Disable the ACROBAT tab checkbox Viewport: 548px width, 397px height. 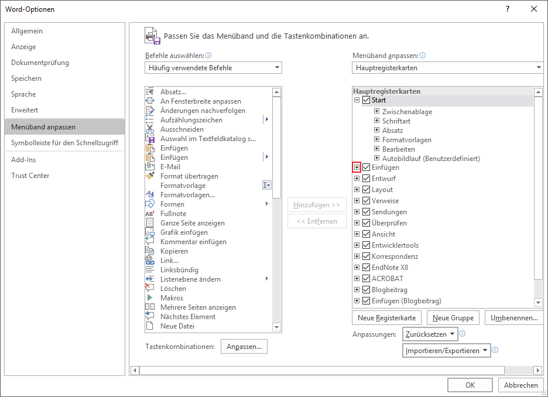click(x=367, y=279)
